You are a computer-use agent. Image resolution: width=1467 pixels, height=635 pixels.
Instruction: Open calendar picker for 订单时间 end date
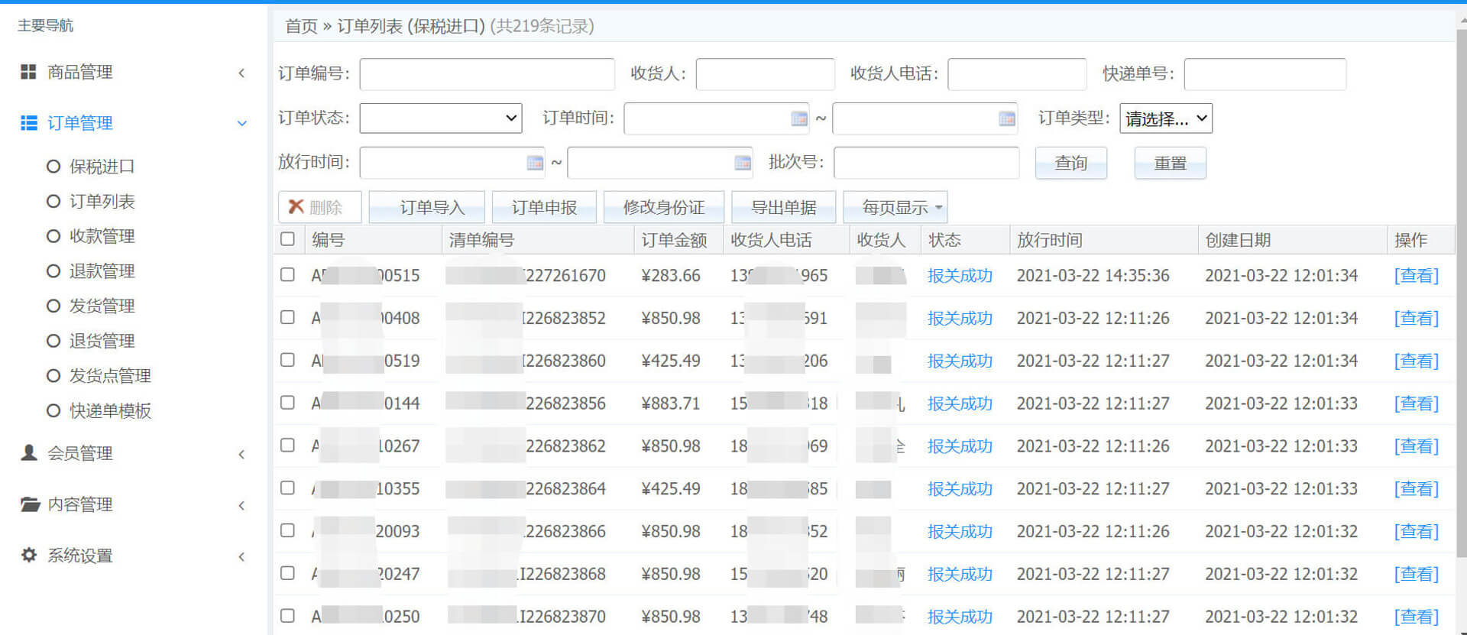pyautogui.click(x=1006, y=118)
